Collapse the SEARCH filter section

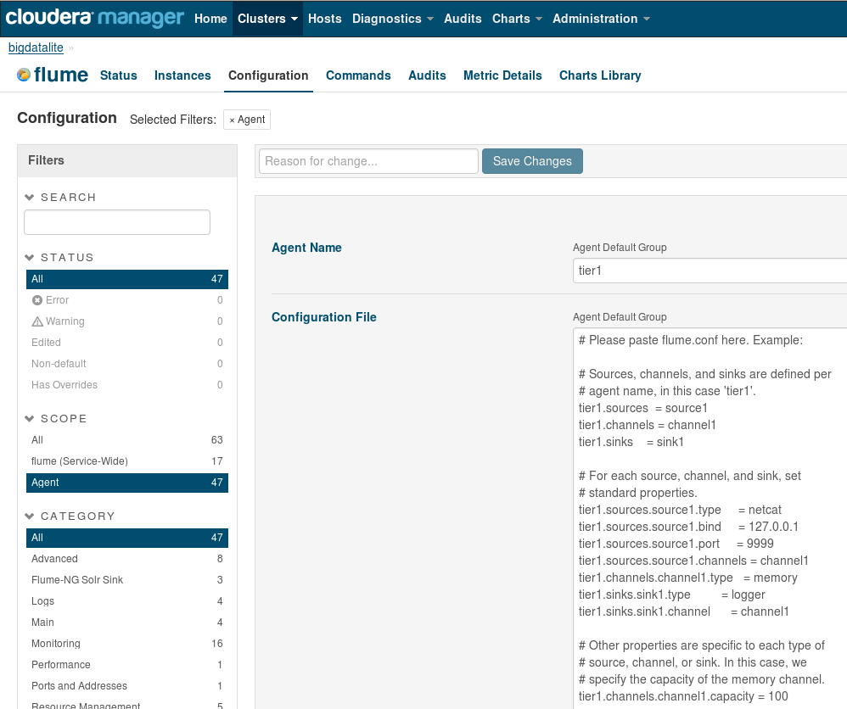(29, 197)
